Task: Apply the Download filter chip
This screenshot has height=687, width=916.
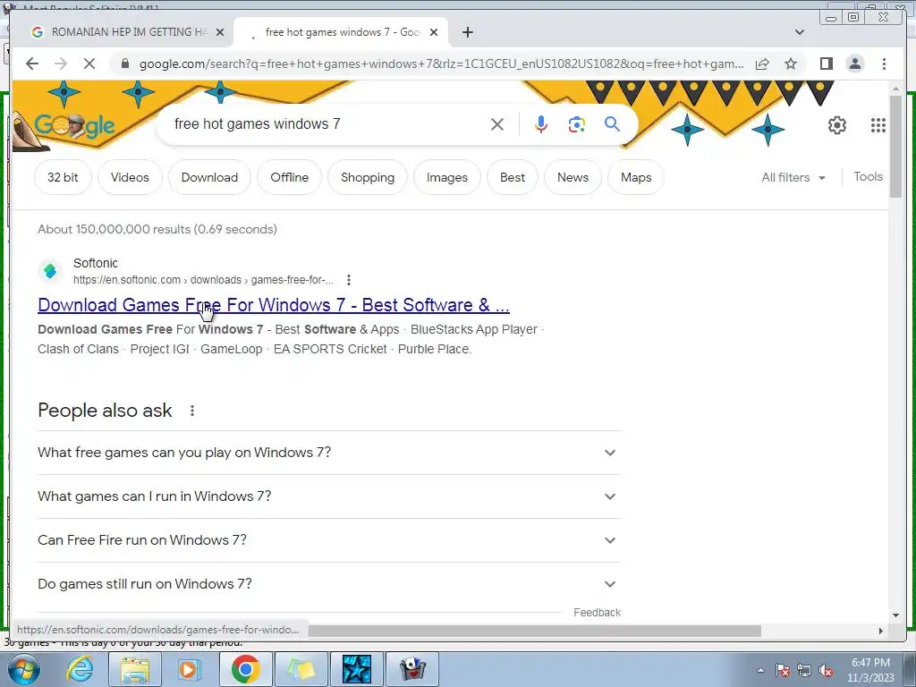Action: click(x=209, y=177)
